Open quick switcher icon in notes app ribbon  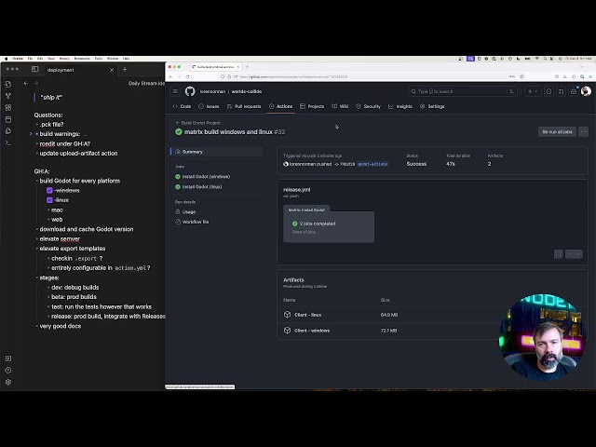coord(8,84)
